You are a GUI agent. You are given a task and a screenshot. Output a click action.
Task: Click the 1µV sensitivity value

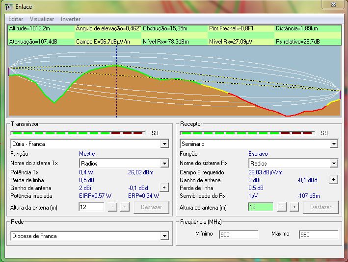coord(253,196)
